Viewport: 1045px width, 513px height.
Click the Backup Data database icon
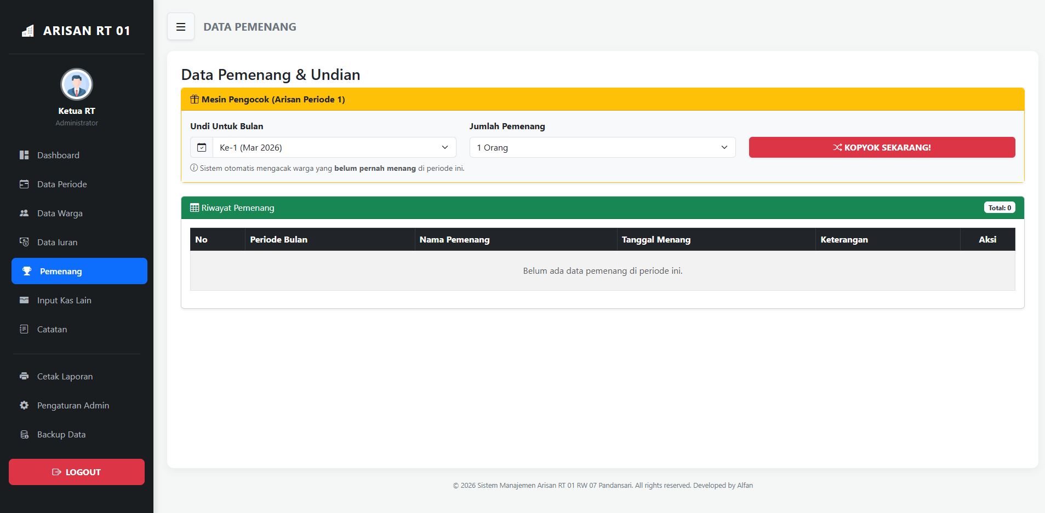click(24, 434)
